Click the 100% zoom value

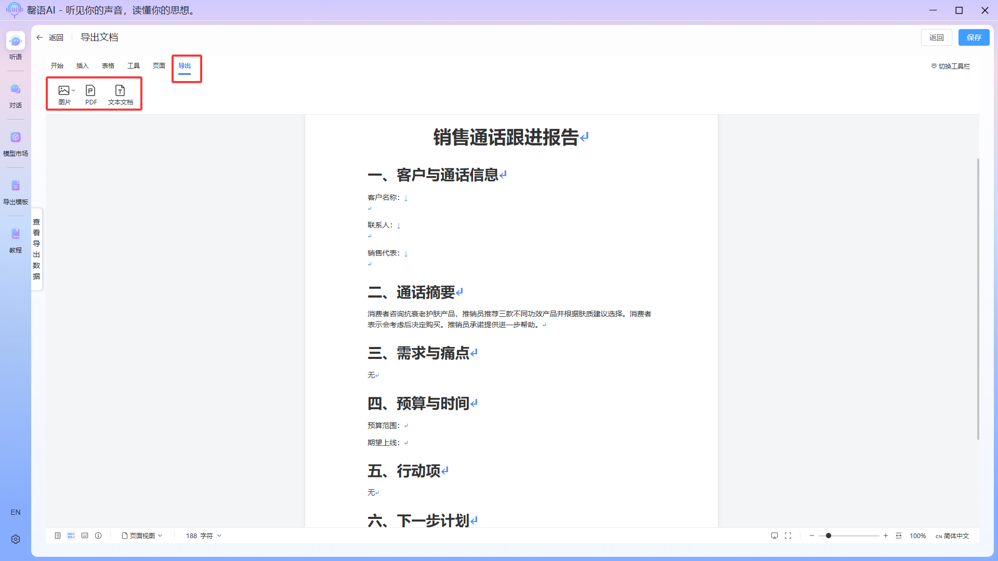point(917,536)
